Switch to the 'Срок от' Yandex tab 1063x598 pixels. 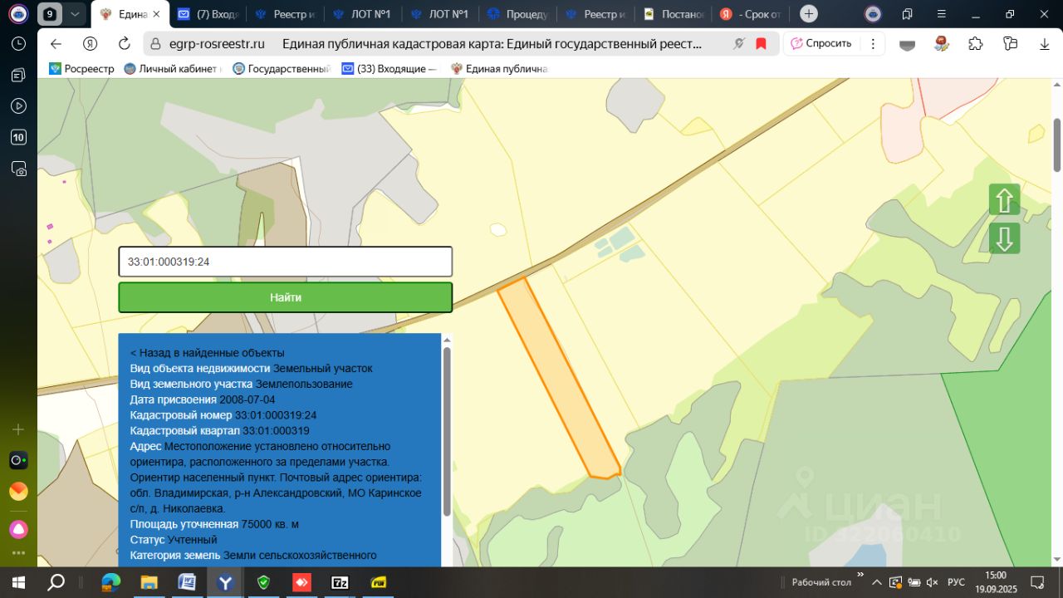(x=751, y=14)
